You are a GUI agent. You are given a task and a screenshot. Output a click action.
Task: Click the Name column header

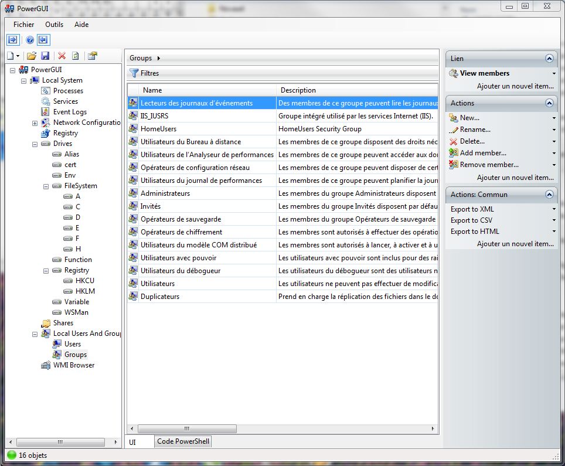tap(207, 90)
